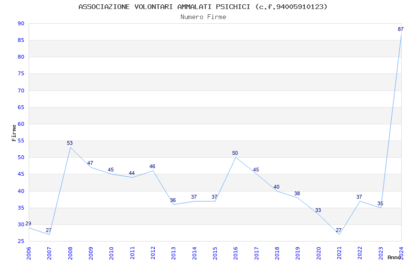Click data label 27 above year 2007

point(49,230)
